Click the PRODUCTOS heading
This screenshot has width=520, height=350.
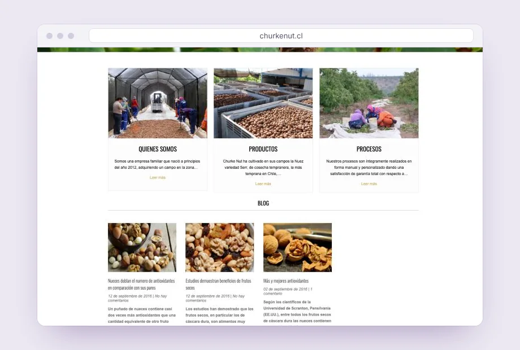pos(263,149)
